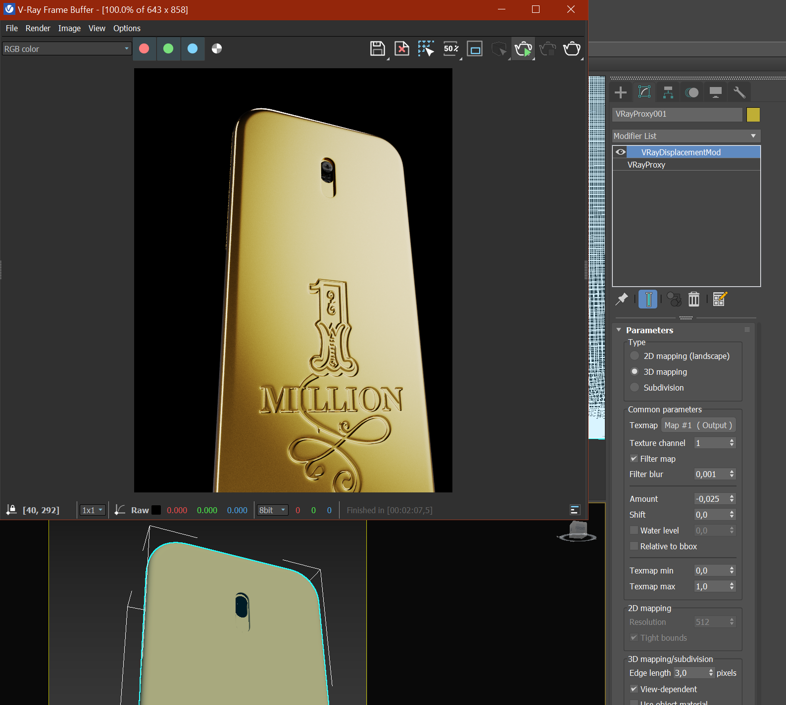Screen dimensions: 786x705
Task: Click the Pin stack icon
Action: coord(622,299)
